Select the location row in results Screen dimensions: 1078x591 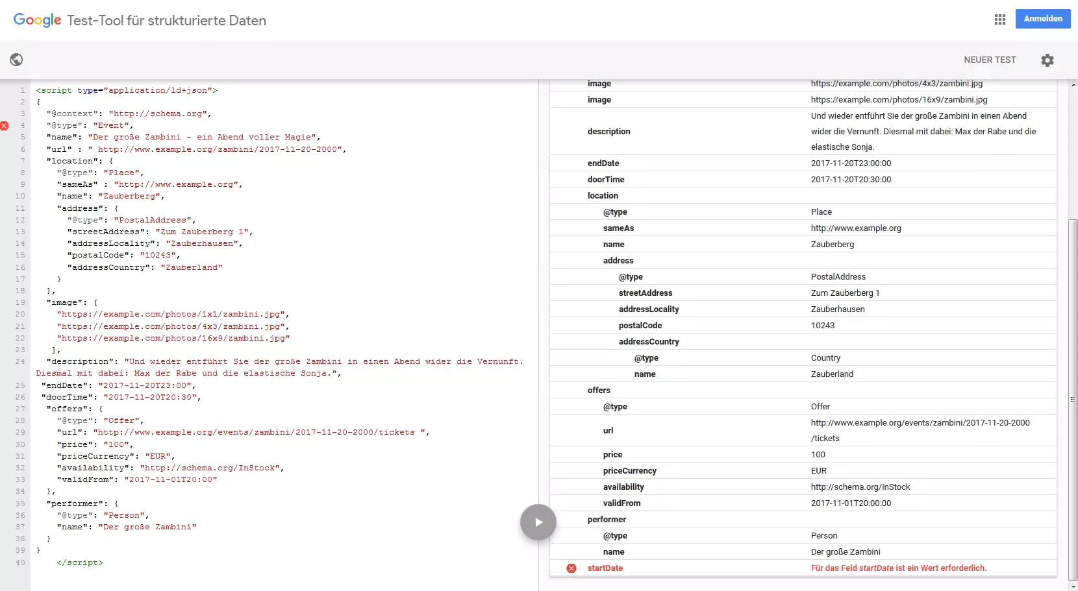click(603, 196)
